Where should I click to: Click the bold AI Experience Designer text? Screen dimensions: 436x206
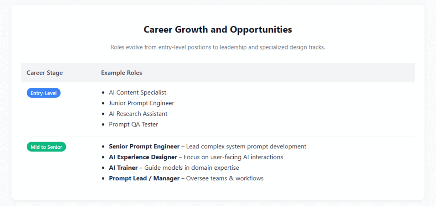pyautogui.click(x=143, y=157)
